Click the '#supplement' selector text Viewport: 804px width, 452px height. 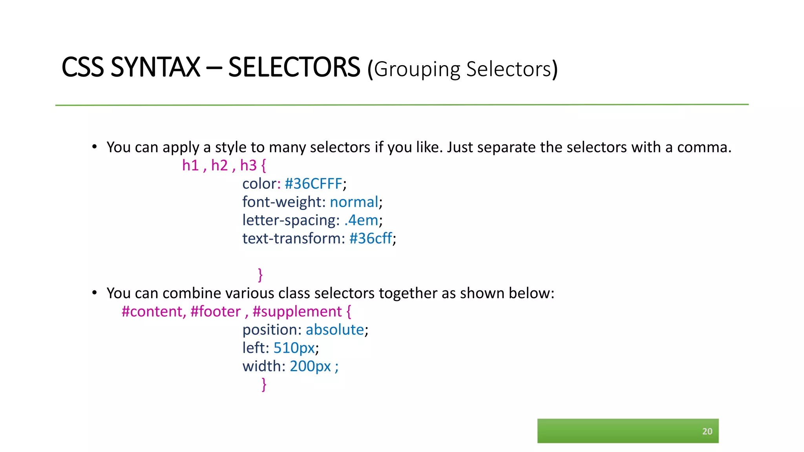click(x=297, y=311)
